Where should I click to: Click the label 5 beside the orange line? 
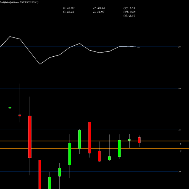[181, 144]
